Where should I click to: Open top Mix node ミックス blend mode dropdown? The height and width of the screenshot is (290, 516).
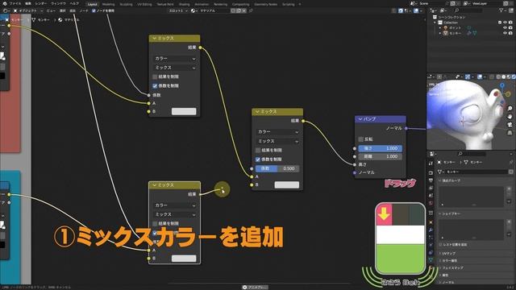[175, 68]
